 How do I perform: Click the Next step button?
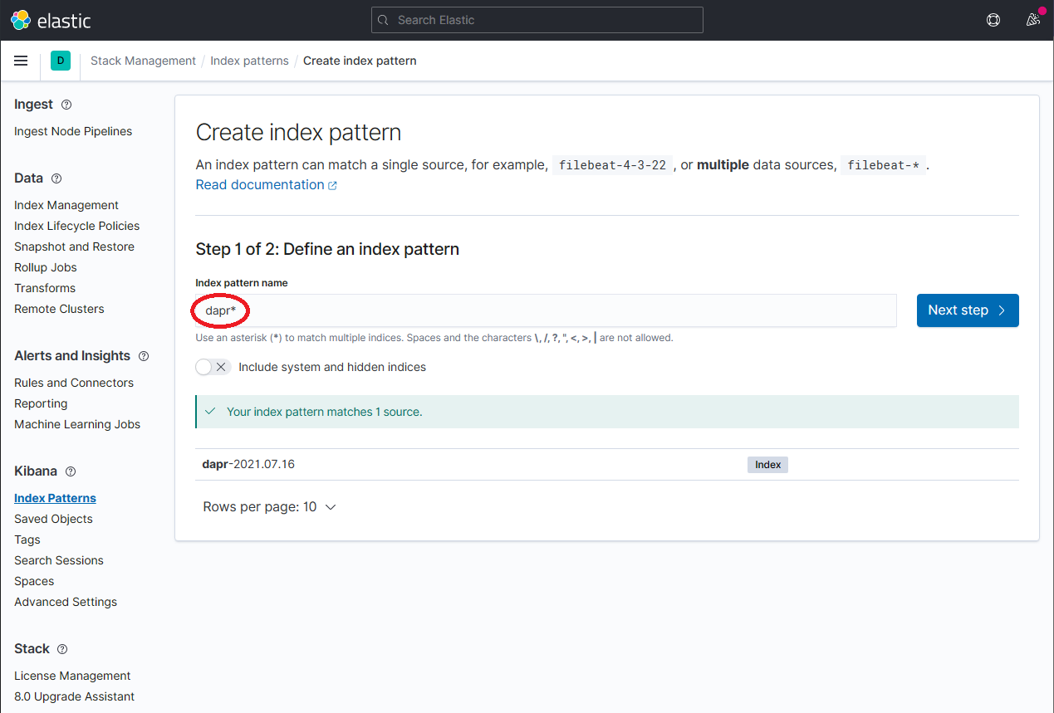[967, 310]
